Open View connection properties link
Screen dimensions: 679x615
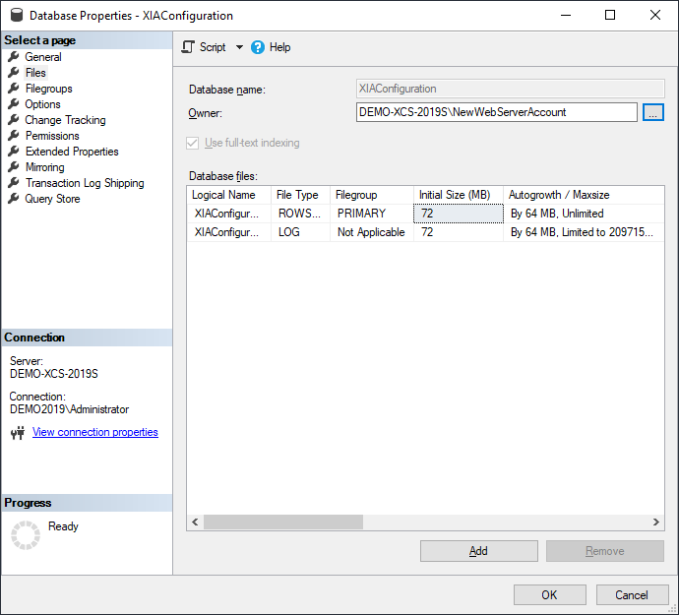point(94,432)
